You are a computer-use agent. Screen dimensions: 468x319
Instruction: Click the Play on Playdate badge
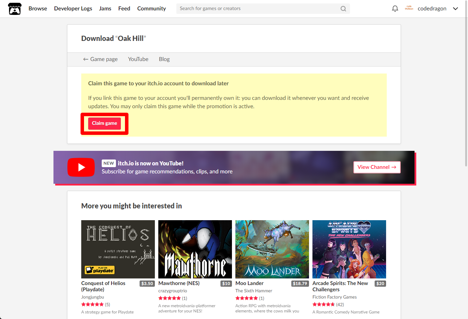[100, 270]
